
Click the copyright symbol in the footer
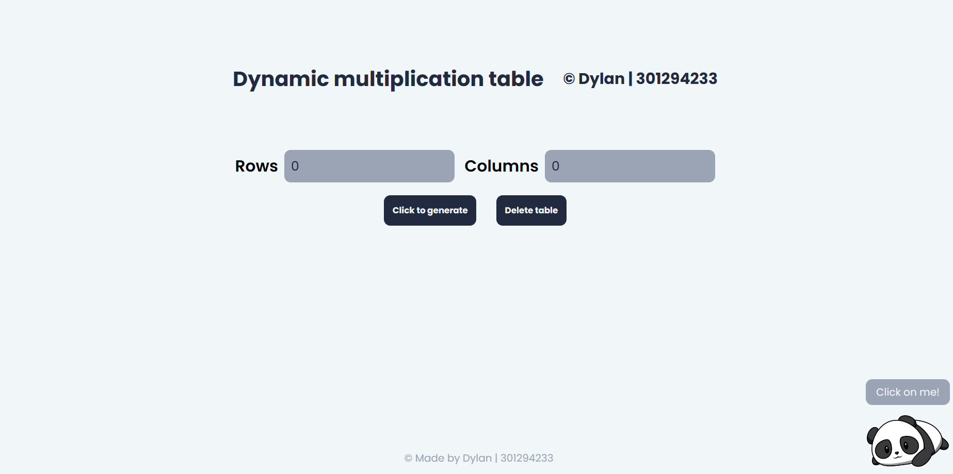click(x=408, y=459)
